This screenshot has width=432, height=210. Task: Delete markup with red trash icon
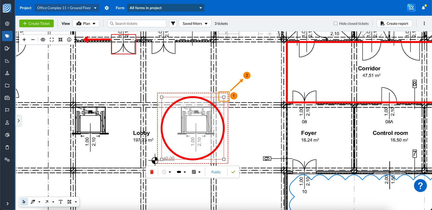tap(152, 172)
